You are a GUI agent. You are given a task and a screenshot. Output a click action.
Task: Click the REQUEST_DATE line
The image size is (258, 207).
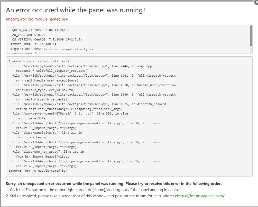pos(39,30)
